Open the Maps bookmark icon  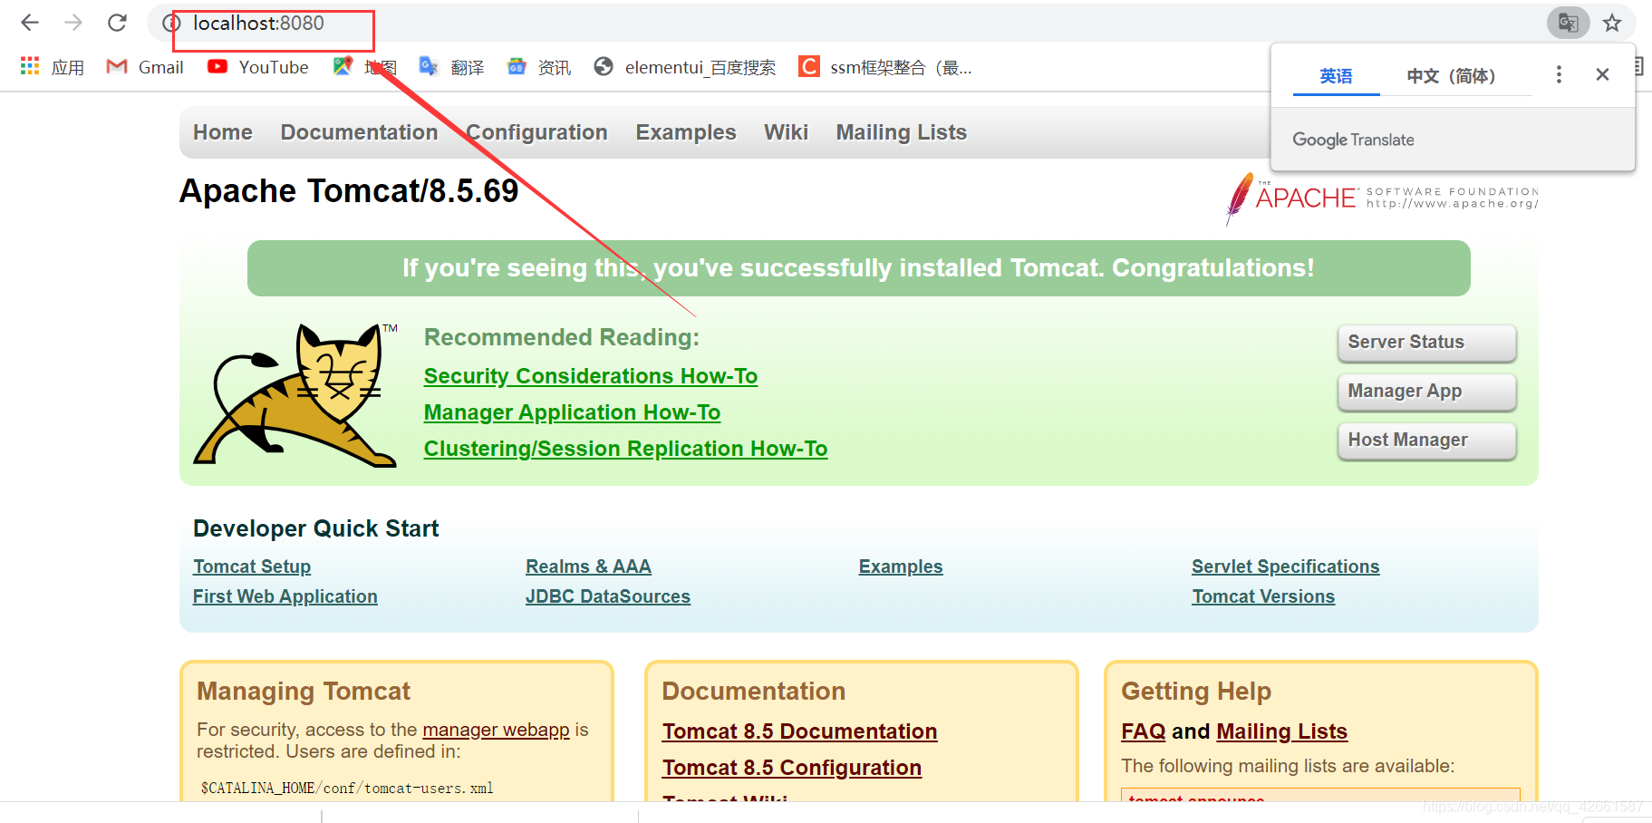coord(343,66)
